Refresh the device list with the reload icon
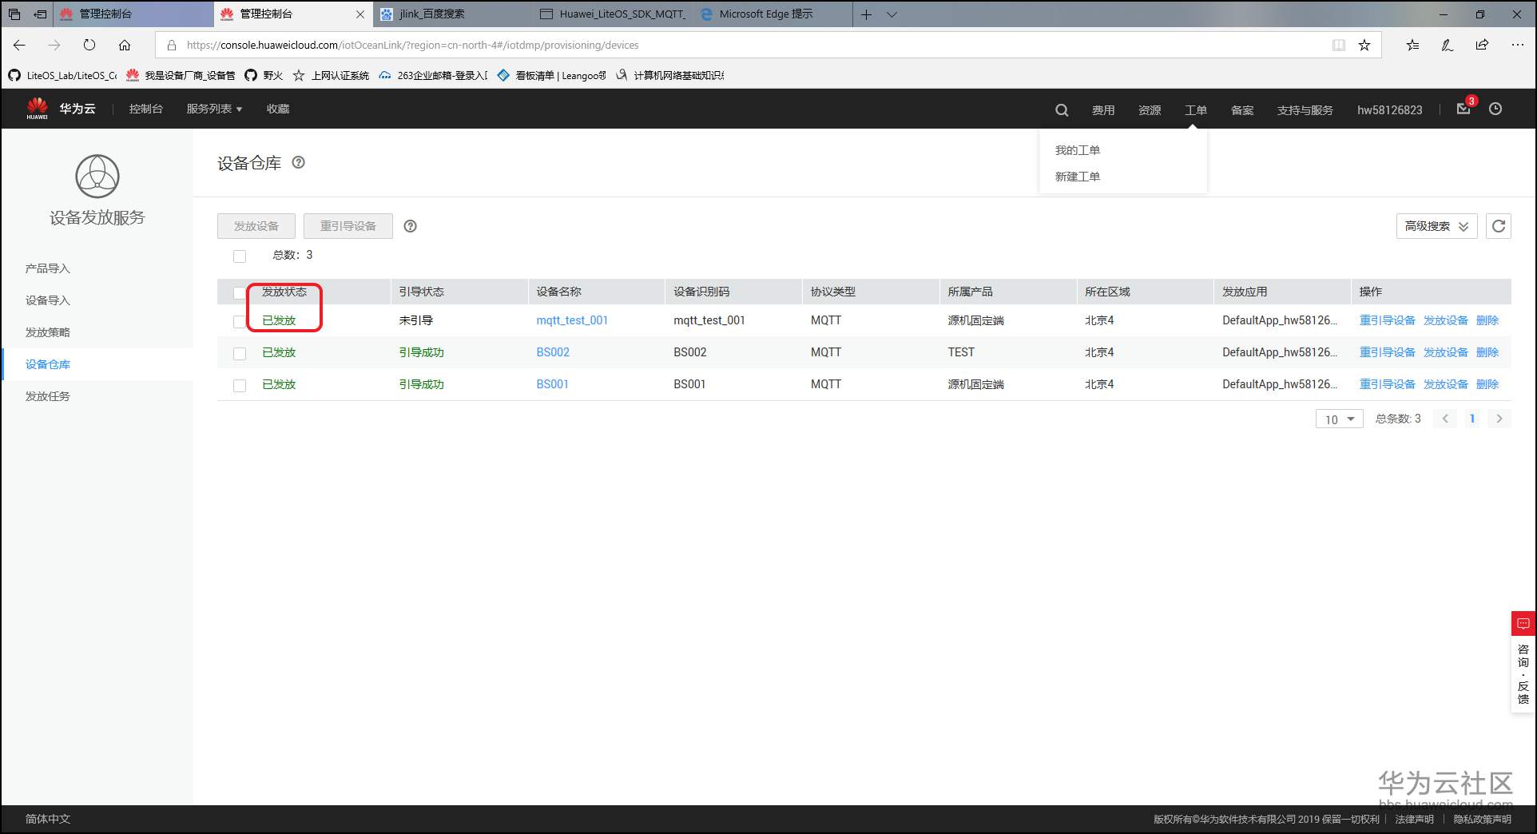The image size is (1537, 834). pos(1499,226)
